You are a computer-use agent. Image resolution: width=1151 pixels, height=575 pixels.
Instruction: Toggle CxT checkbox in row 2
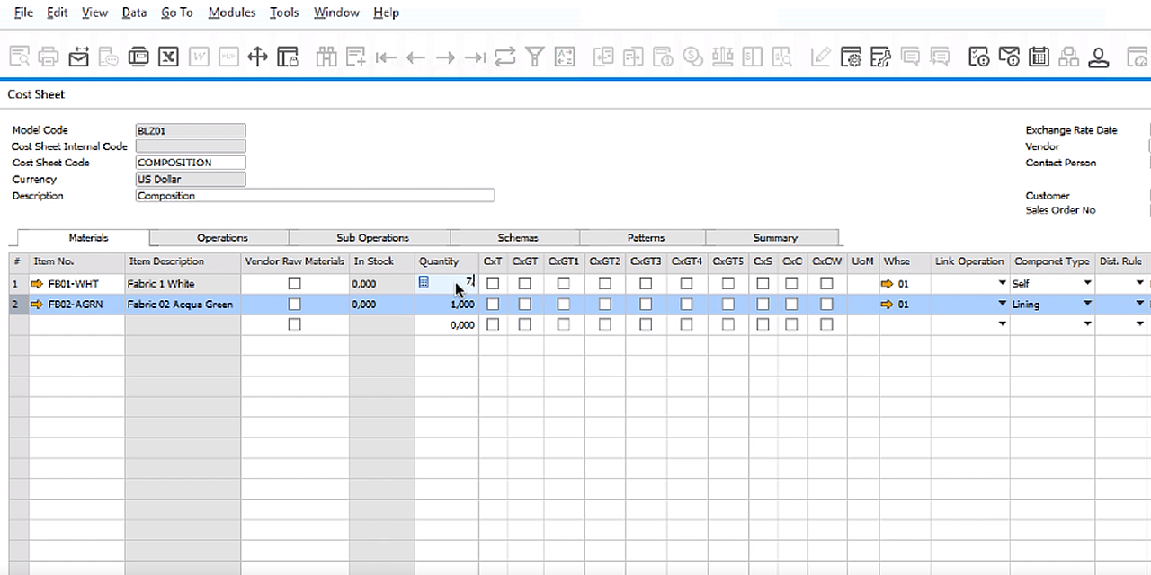point(493,305)
